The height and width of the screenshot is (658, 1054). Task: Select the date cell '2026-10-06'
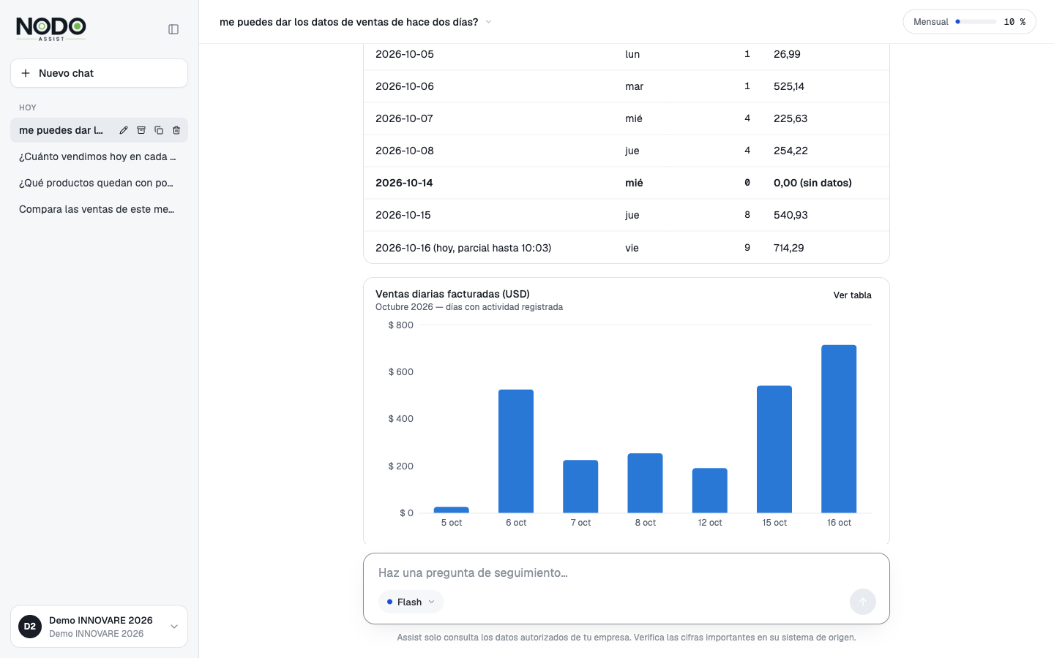(405, 86)
